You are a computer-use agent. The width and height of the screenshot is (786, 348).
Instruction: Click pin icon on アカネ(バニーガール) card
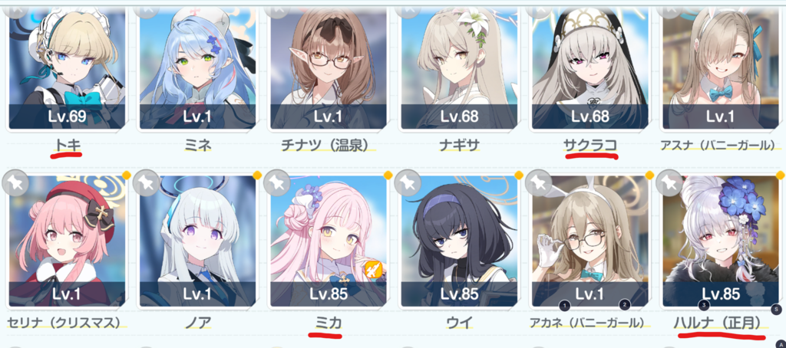point(538,183)
